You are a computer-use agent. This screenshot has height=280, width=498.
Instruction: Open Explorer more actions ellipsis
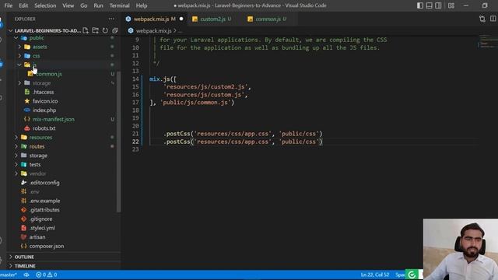click(x=111, y=19)
